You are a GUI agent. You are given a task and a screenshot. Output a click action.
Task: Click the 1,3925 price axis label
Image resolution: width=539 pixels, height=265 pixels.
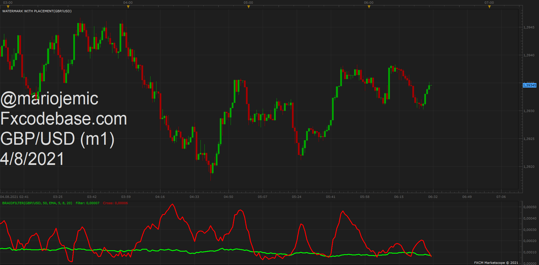click(529, 139)
